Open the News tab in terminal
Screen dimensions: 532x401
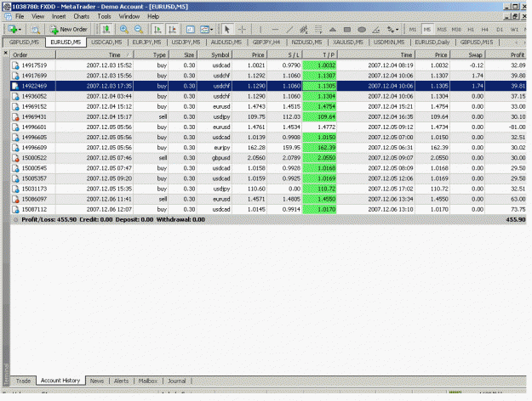tap(97, 381)
